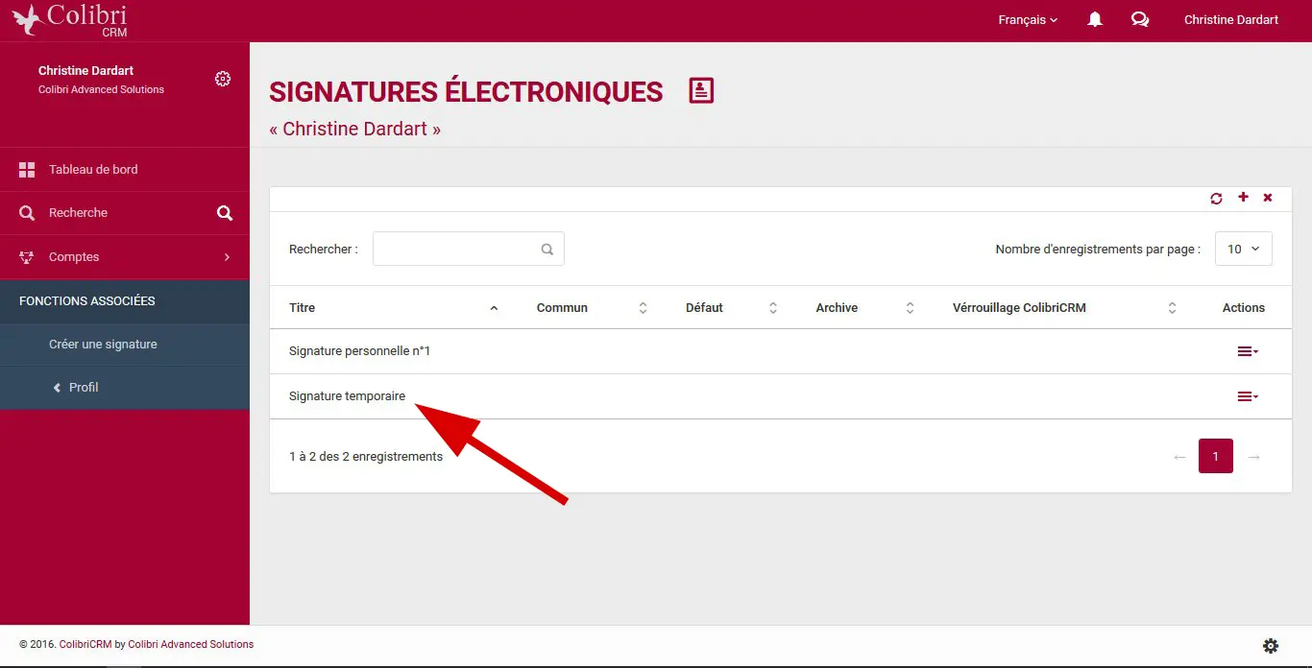1312x668 pixels.
Task: Change records per page dropdown
Action: point(1244,249)
